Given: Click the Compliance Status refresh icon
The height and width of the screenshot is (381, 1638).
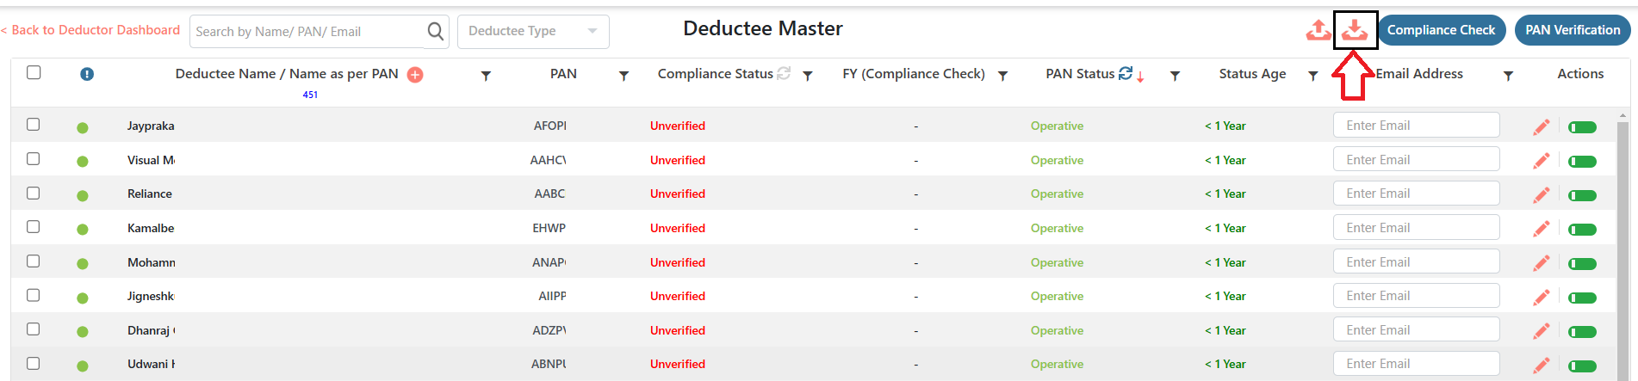Looking at the screenshot, I should pyautogui.click(x=784, y=74).
